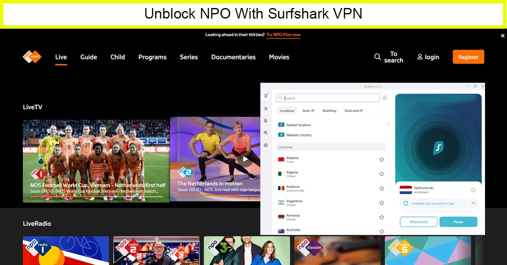Image resolution: width=507 pixels, height=265 pixels.
Task: Click The Netherlands in motion title
Action: (210, 184)
